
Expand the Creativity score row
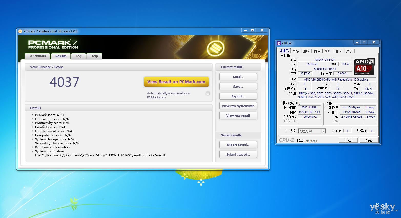pyautogui.click(x=32, y=127)
